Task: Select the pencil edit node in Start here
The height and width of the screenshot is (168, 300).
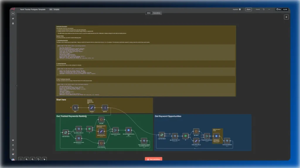Action: click(x=92, y=108)
